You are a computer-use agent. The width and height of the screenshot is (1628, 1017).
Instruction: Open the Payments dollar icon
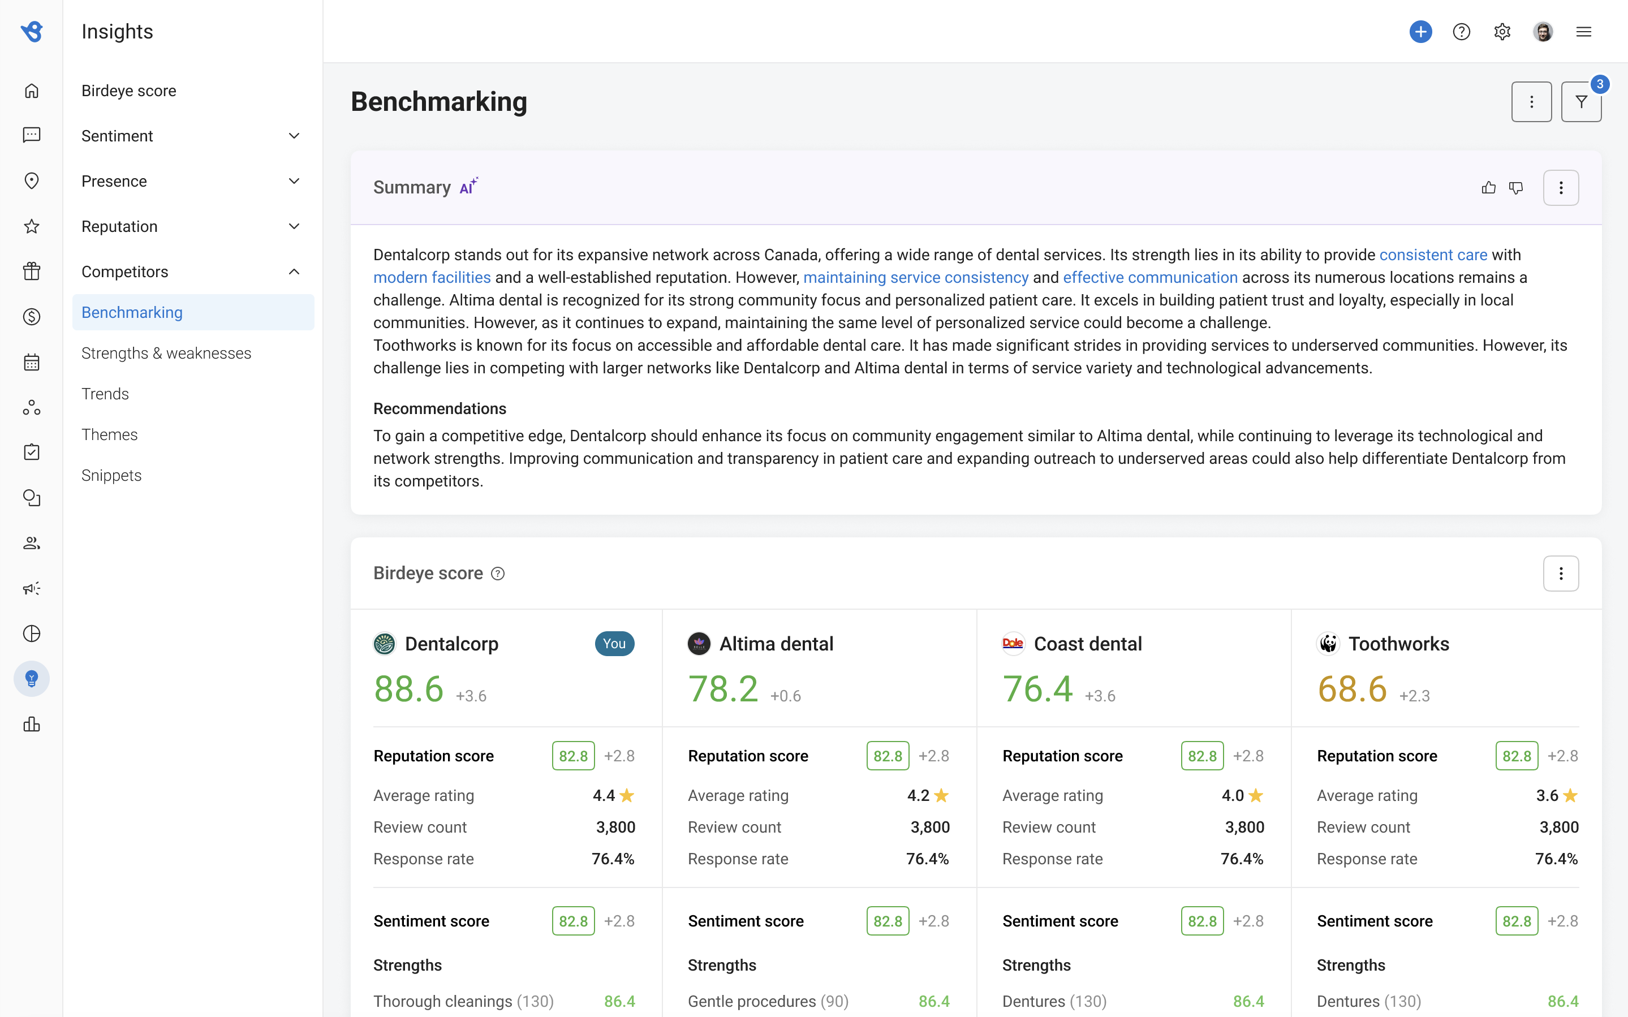pos(32,317)
